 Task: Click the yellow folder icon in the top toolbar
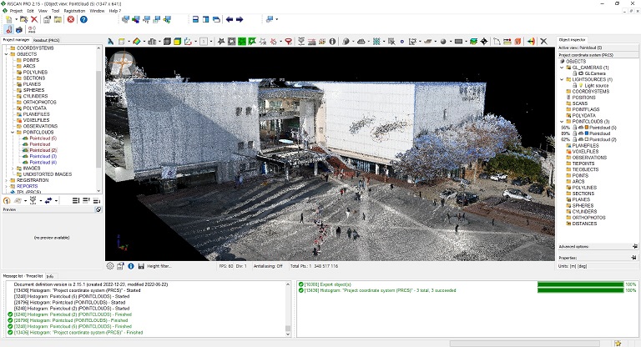tap(58, 19)
